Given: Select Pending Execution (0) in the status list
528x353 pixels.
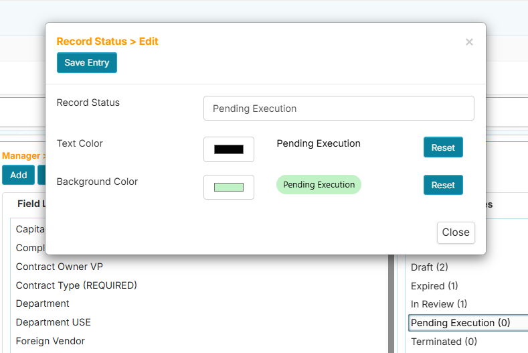Looking at the screenshot, I should tap(460, 323).
